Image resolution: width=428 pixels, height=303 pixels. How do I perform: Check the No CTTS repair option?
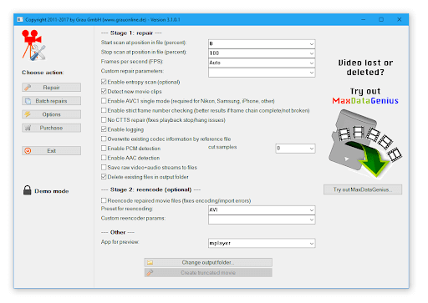pos(104,120)
